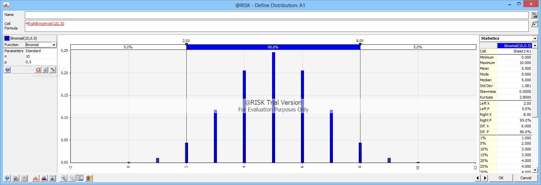Click the report layout icon in bottom toolbar
This screenshot has height=185, width=541.
pyautogui.click(x=24, y=178)
